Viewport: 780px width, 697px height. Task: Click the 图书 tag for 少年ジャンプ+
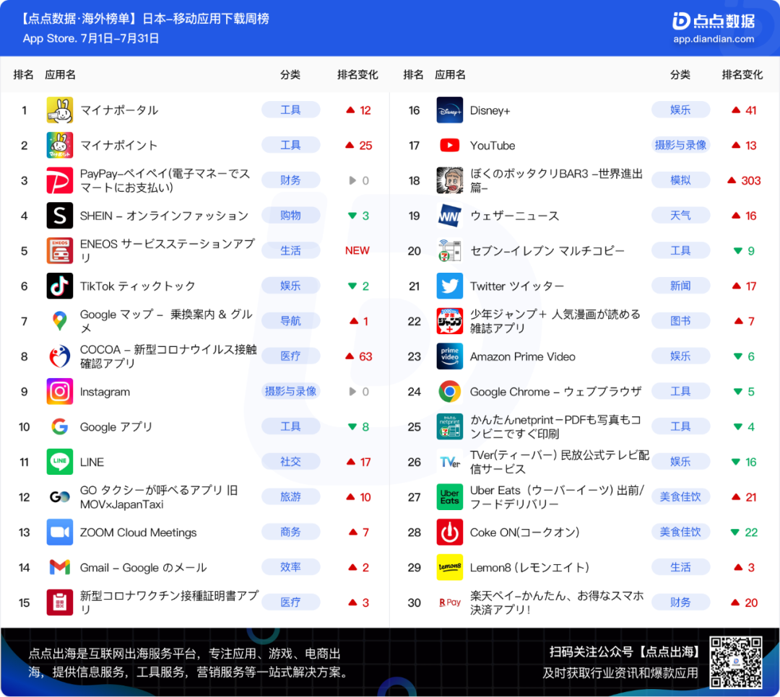[680, 320]
